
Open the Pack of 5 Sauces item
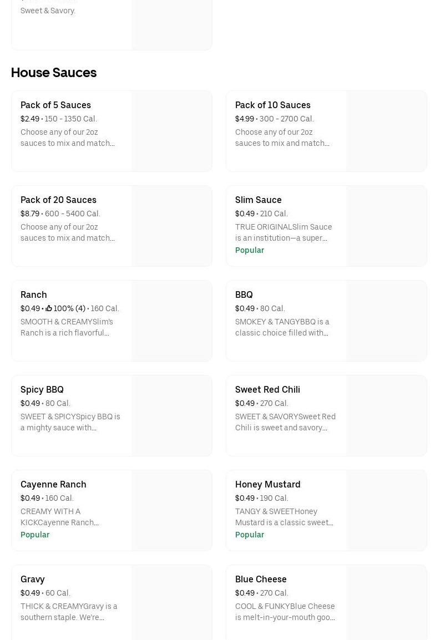[55, 105]
